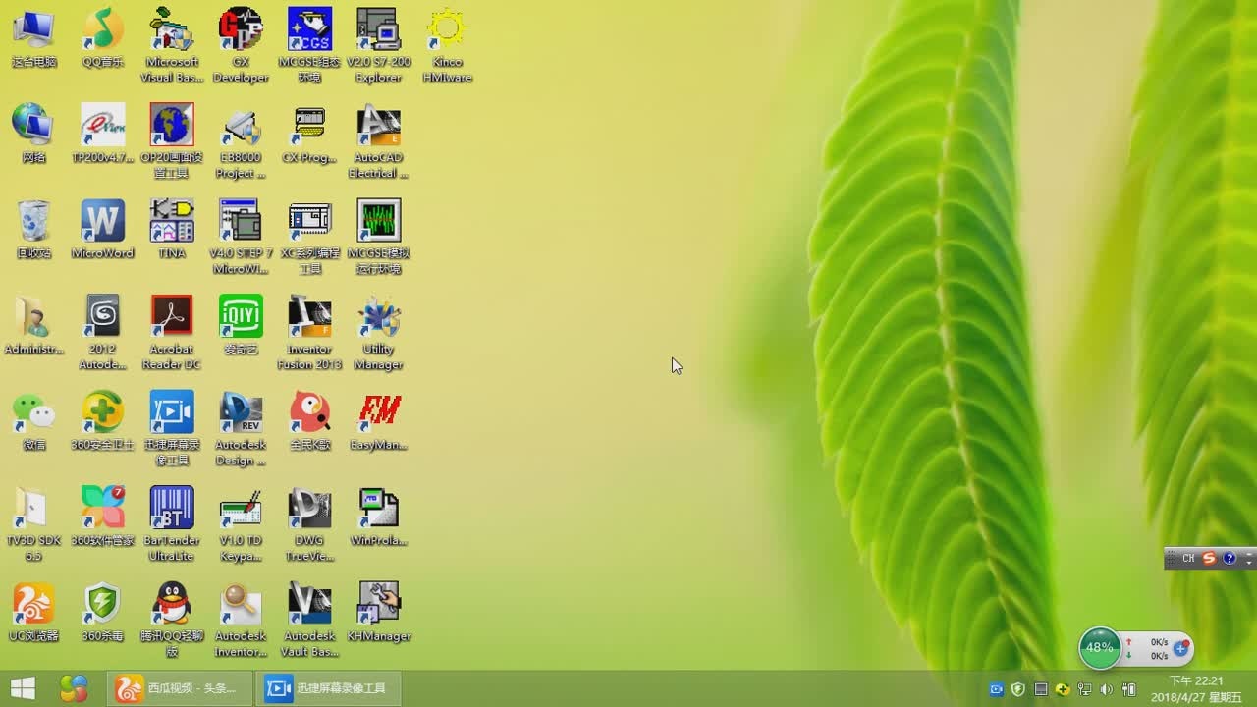
Task: Open the volume speaker tray icon
Action: click(1107, 689)
